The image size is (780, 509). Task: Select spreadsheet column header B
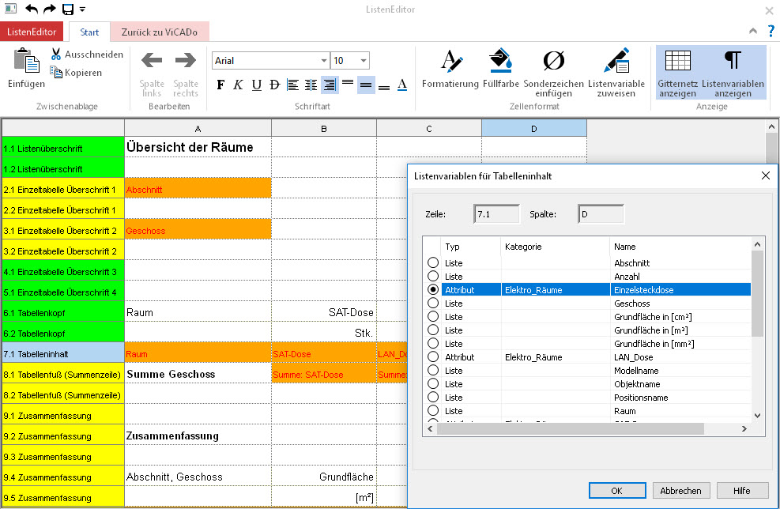324,128
